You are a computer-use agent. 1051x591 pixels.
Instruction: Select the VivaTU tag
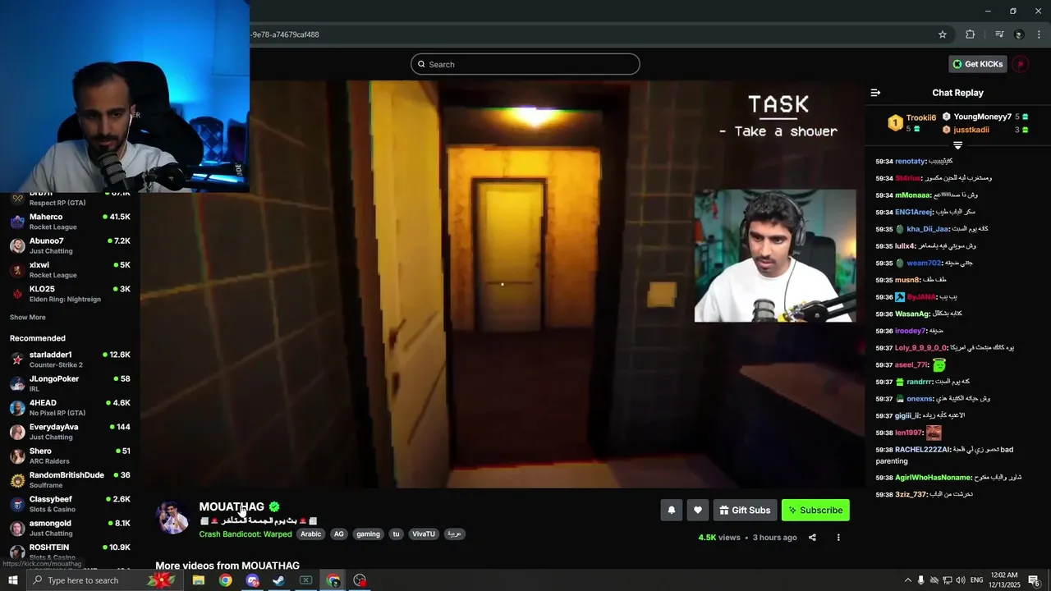(x=424, y=534)
